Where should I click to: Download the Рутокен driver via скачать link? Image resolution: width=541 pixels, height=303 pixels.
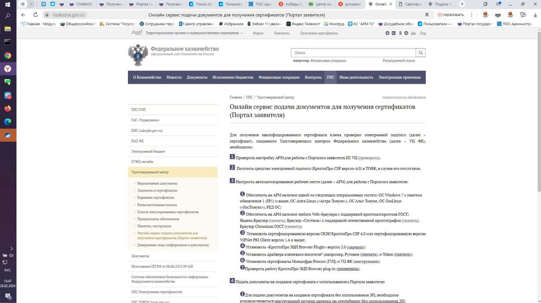click(368, 254)
